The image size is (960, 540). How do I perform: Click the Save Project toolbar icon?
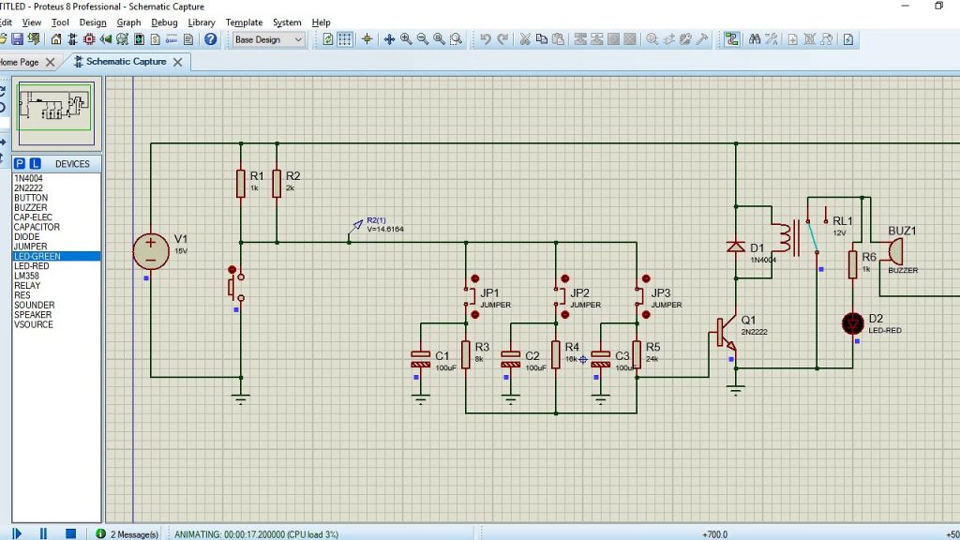(x=17, y=39)
